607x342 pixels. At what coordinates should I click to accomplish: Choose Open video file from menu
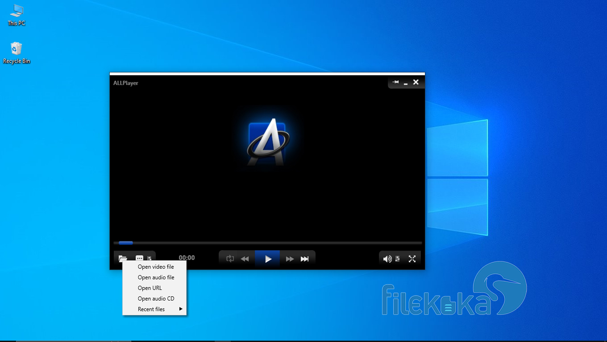pos(155,267)
